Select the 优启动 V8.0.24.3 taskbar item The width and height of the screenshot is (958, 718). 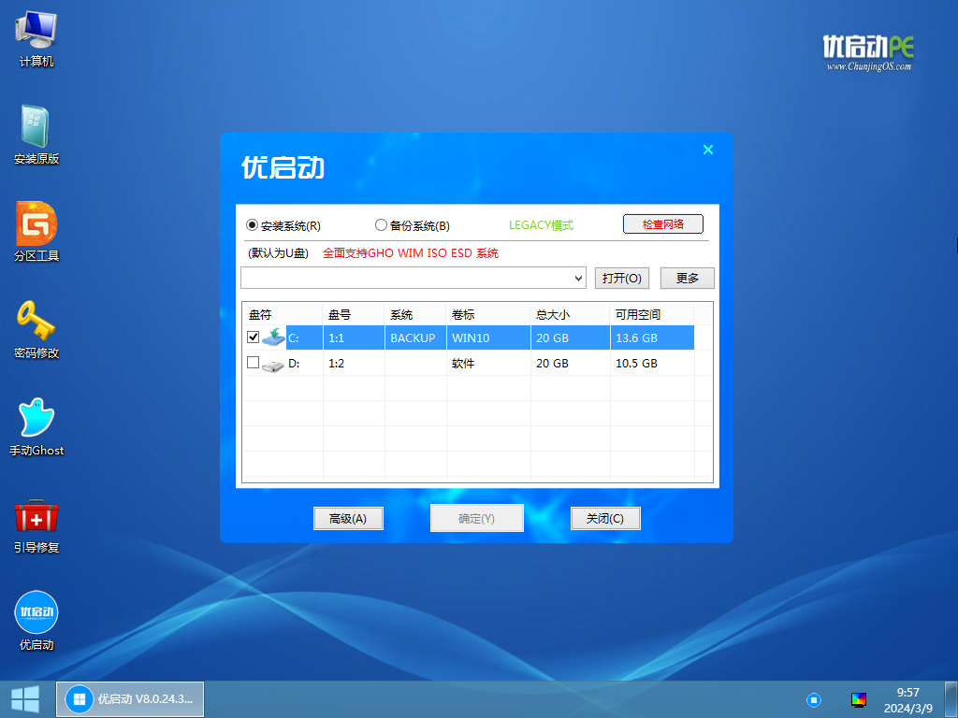[x=130, y=699]
